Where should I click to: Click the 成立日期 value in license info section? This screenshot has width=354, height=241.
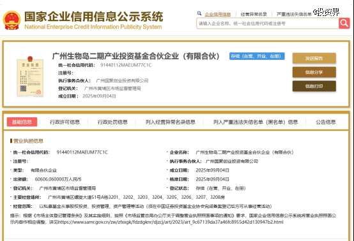(x=212, y=170)
